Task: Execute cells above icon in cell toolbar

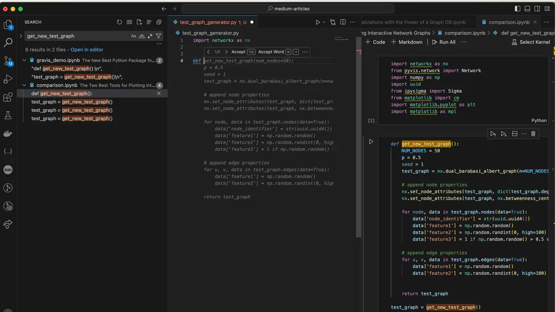Action: tap(493, 134)
